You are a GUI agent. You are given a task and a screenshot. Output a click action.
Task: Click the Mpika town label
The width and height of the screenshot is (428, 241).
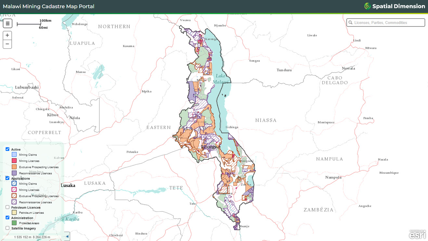pos(147,92)
